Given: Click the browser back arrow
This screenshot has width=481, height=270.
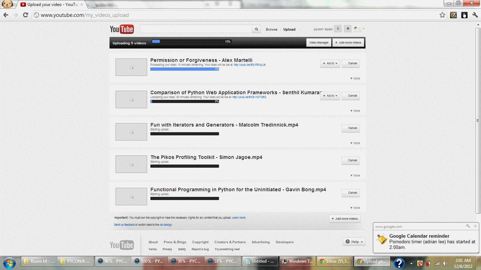Looking at the screenshot, I should coord(6,15).
